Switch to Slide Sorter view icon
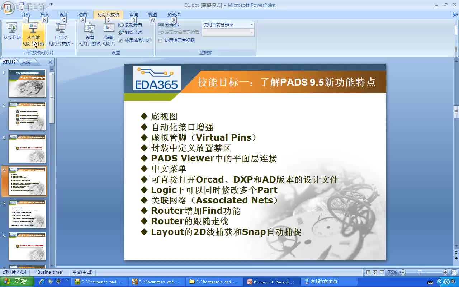Image resolution: width=459 pixels, height=287 pixels. click(375, 272)
